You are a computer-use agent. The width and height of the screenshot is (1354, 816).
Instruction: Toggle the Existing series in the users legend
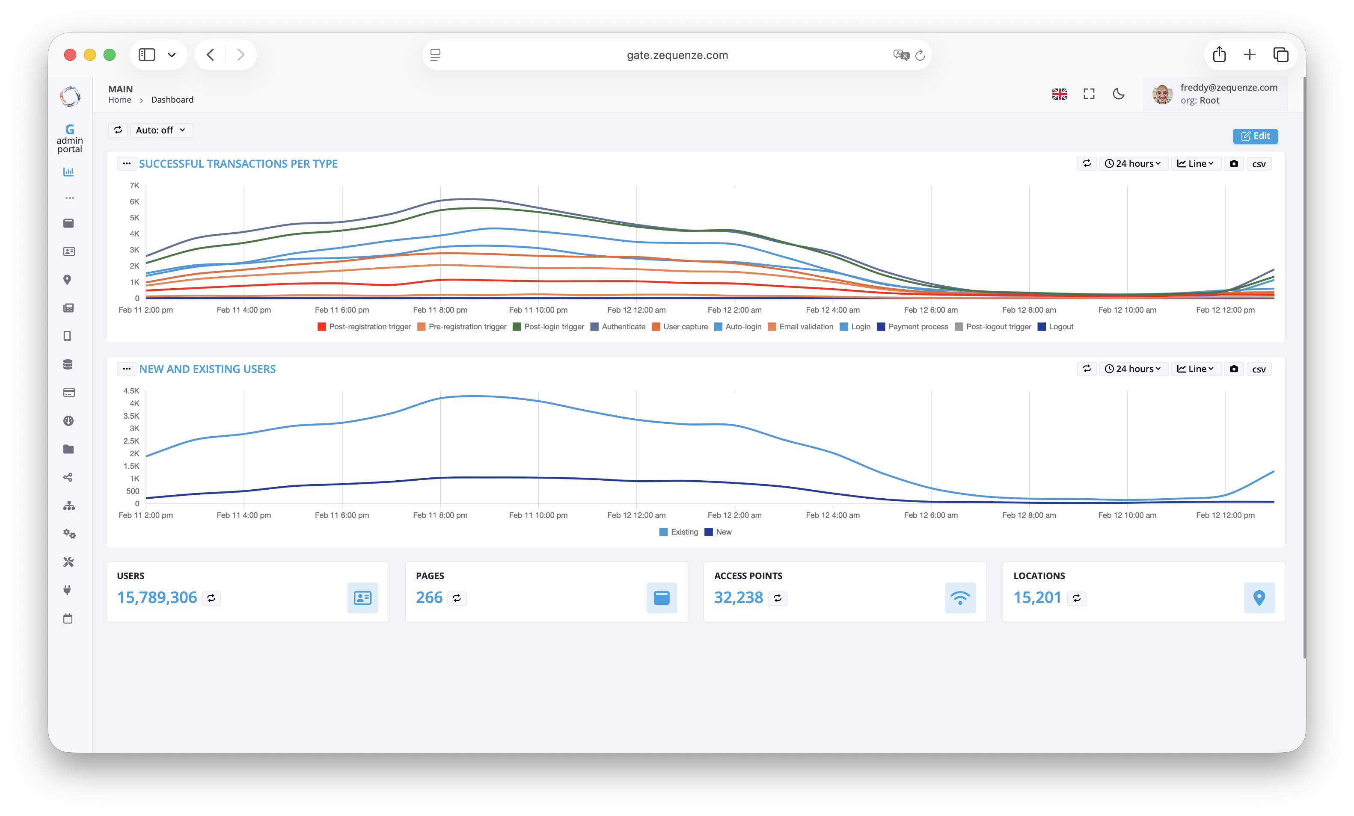coord(678,532)
